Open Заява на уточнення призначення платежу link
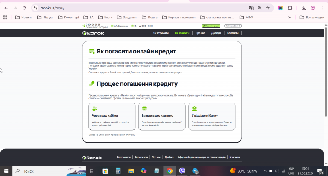Viewport: 328px width, 176px height. 112,135
